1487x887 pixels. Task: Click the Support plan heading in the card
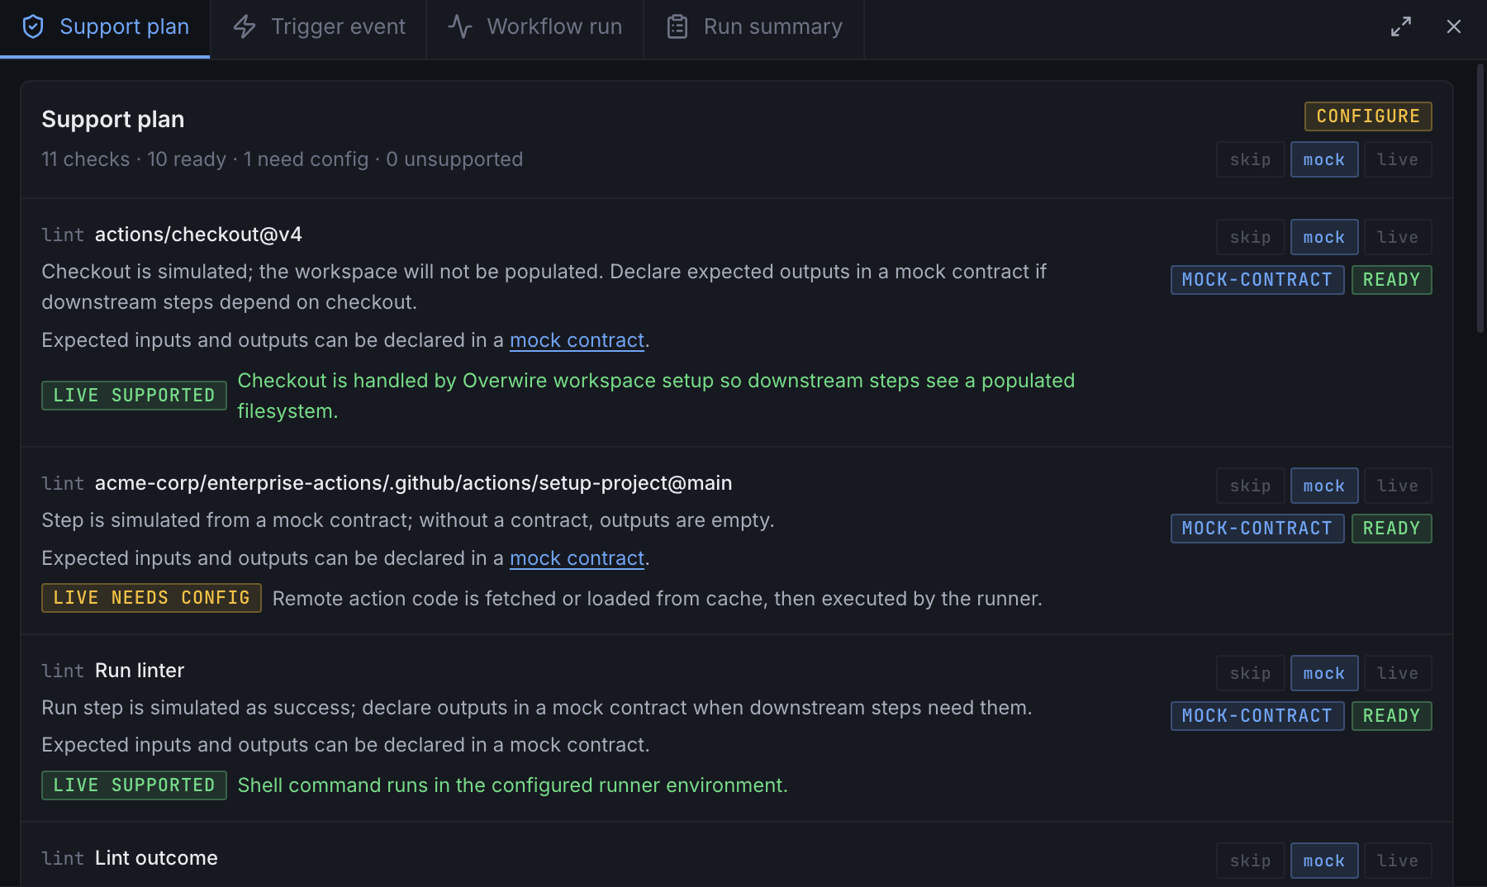113,120
